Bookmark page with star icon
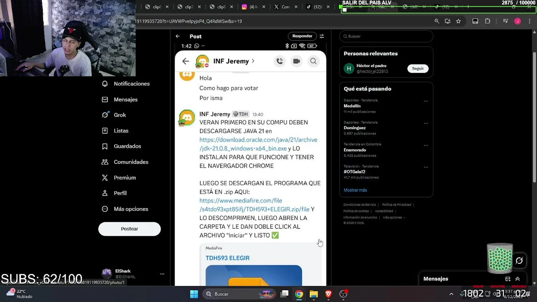Image resolution: width=537 pixels, height=302 pixels. (459, 21)
